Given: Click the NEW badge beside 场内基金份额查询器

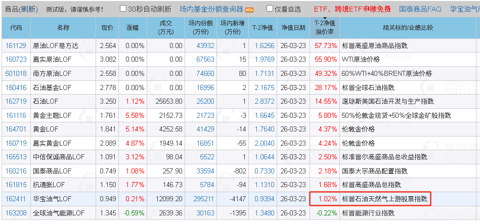Looking at the screenshot, I should click(x=249, y=10).
